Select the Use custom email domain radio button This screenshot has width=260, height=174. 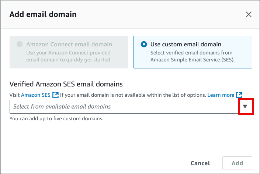143,45
